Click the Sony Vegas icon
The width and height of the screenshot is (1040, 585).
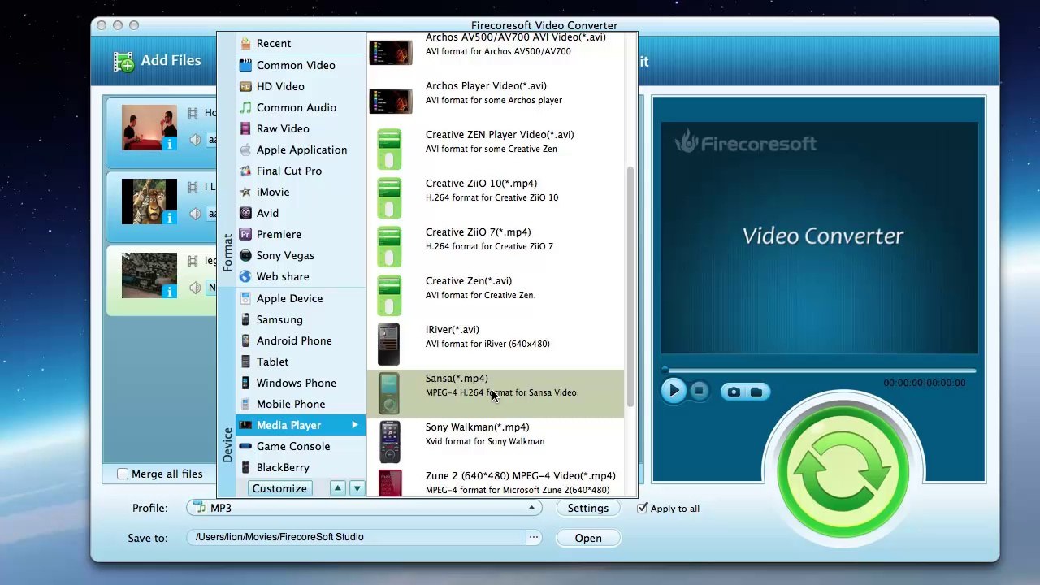[245, 255]
